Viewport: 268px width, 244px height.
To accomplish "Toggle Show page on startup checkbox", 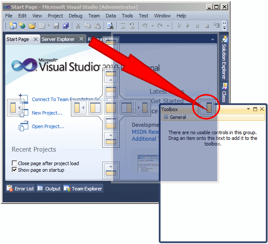I will 14,169.
